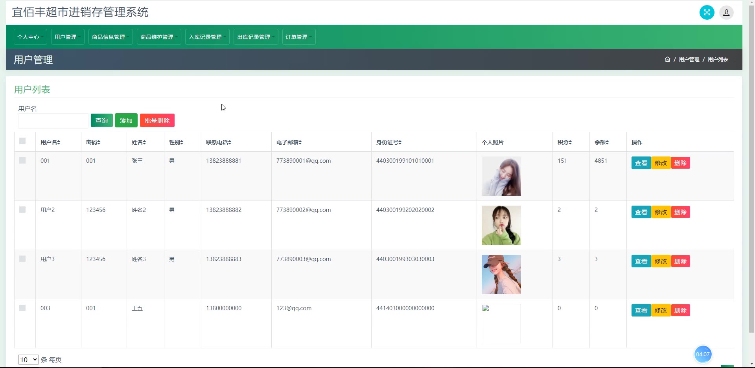Sort table by 电子邮箱 column
This screenshot has width=755, height=368.
[289, 142]
